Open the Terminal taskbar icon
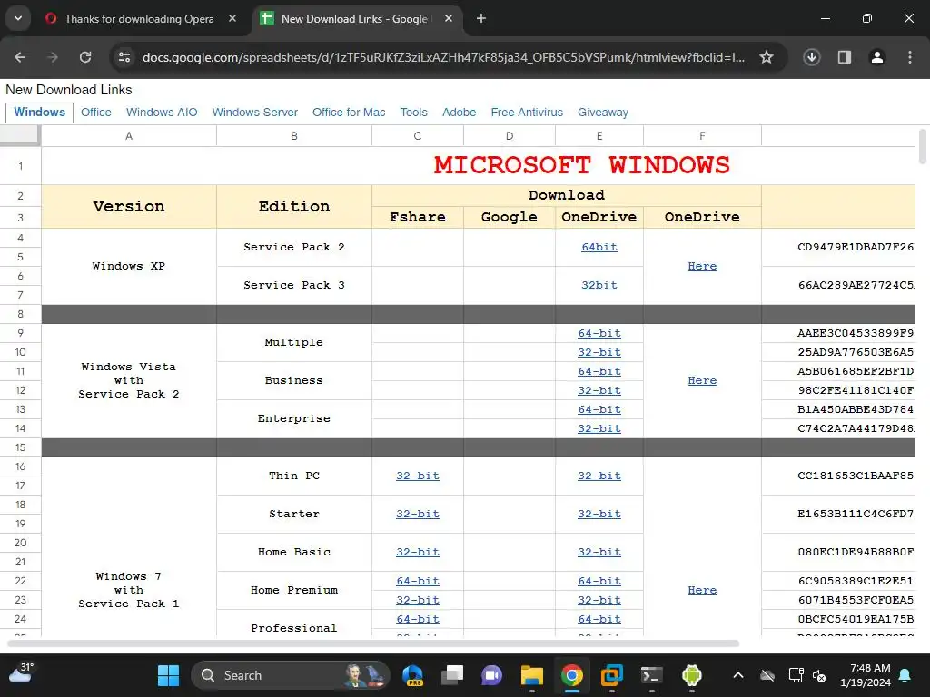Viewport: 930px width, 697px height. pos(652,675)
